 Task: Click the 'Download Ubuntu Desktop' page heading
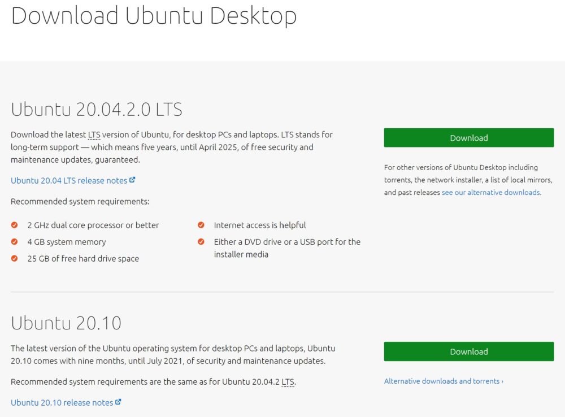click(x=154, y=16)
